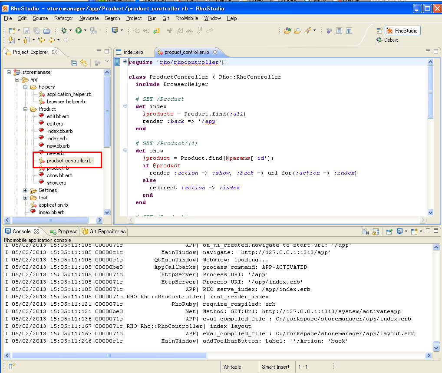The height and width of the screenshot is (373, 442).
Task: Open dropdown next to Display Selected Console
Action: [x=406, y=231]
